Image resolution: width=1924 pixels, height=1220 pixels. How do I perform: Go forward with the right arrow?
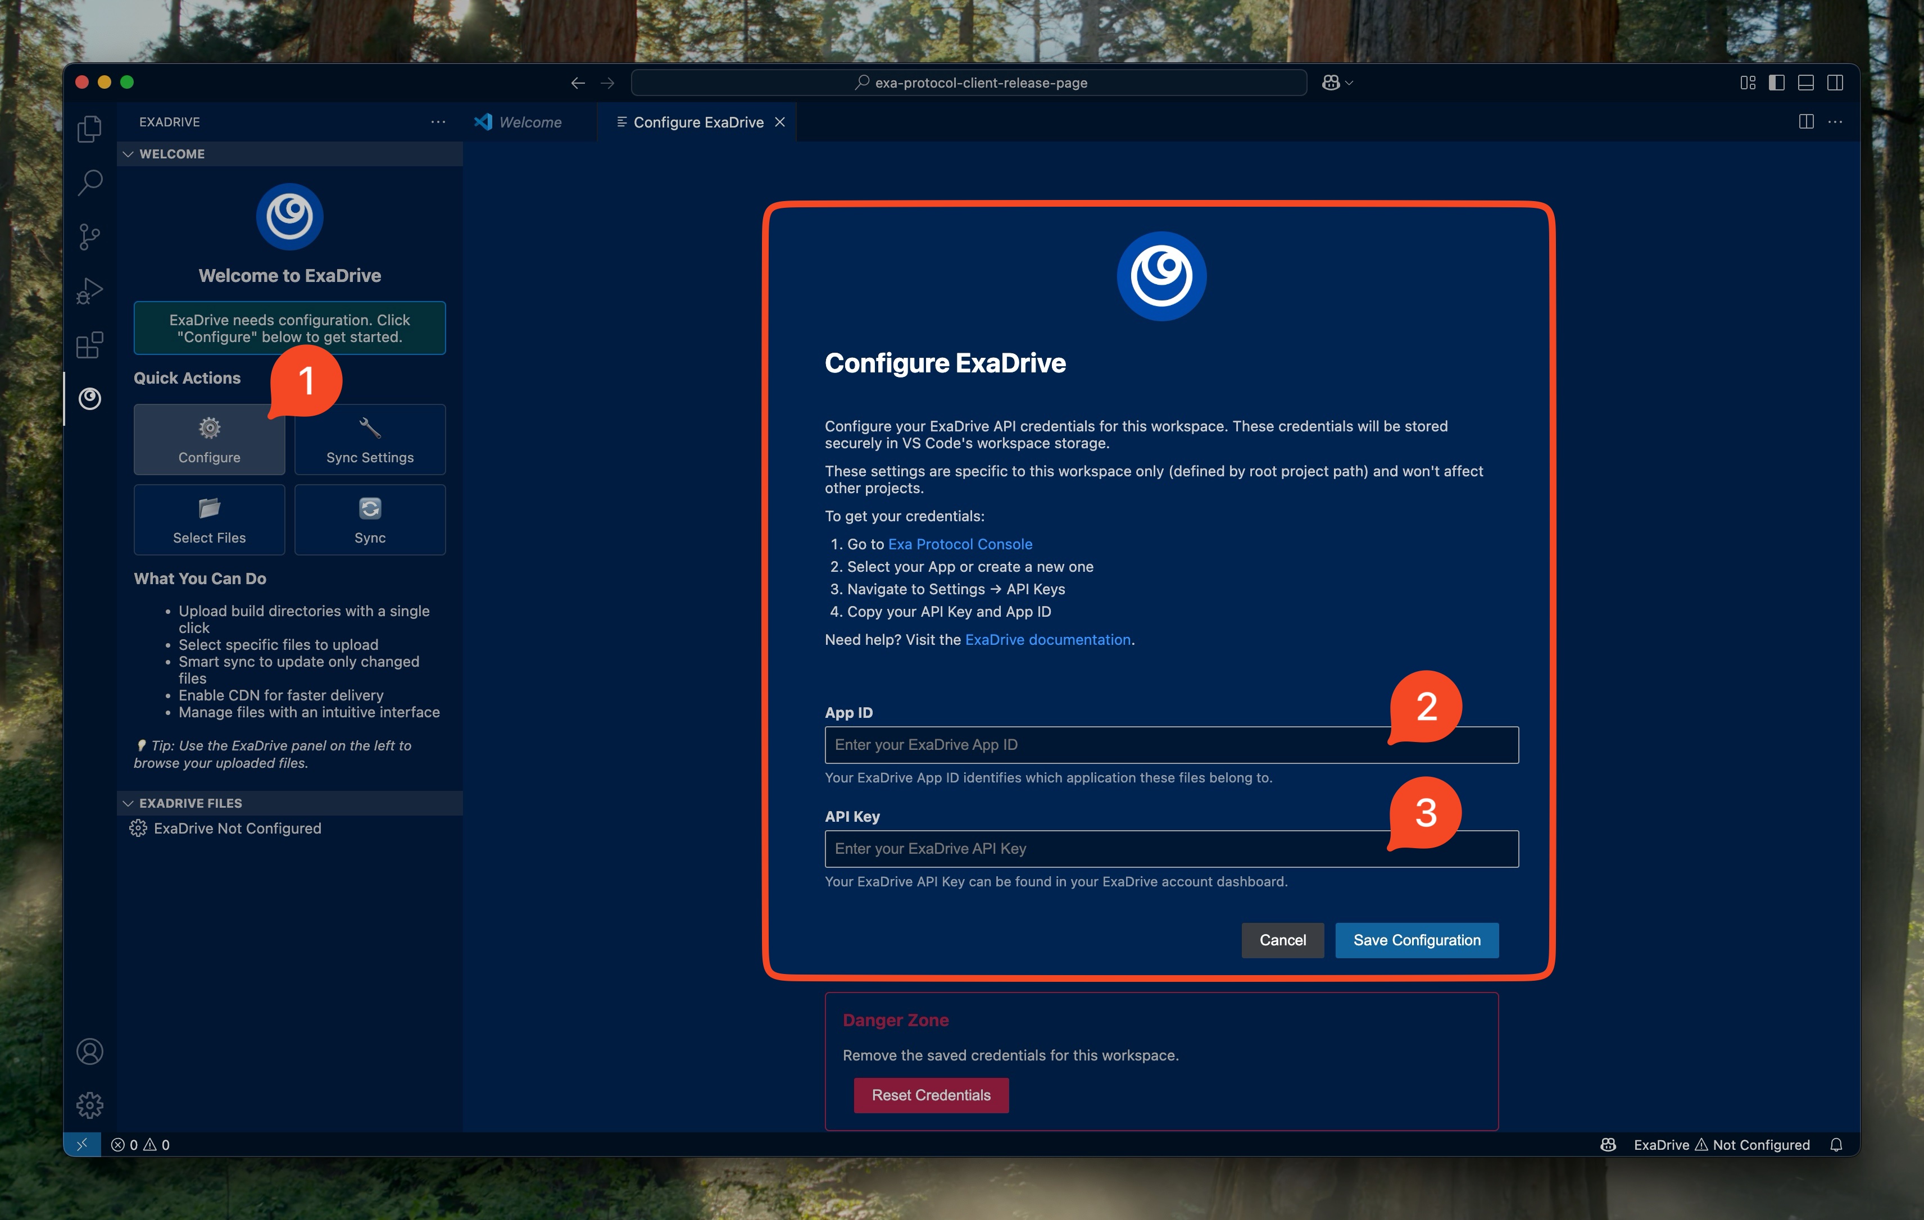[x=607, y=82]
